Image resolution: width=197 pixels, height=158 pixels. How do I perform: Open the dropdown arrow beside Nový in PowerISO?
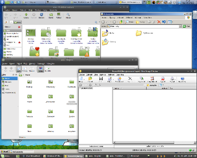click(x=84, y=79)
